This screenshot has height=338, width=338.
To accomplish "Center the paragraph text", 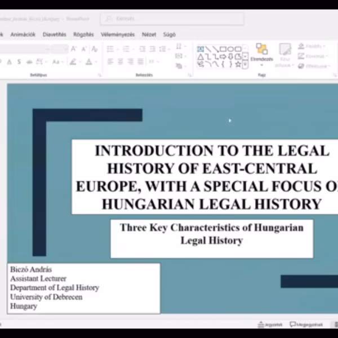I will pos(121,62).
